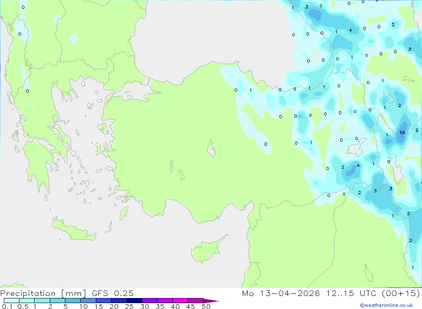Click the "50" legend label
Screen dimensions: 422x309
(x=206, y=306)
